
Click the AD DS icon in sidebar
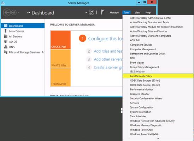tap(6, 41)
